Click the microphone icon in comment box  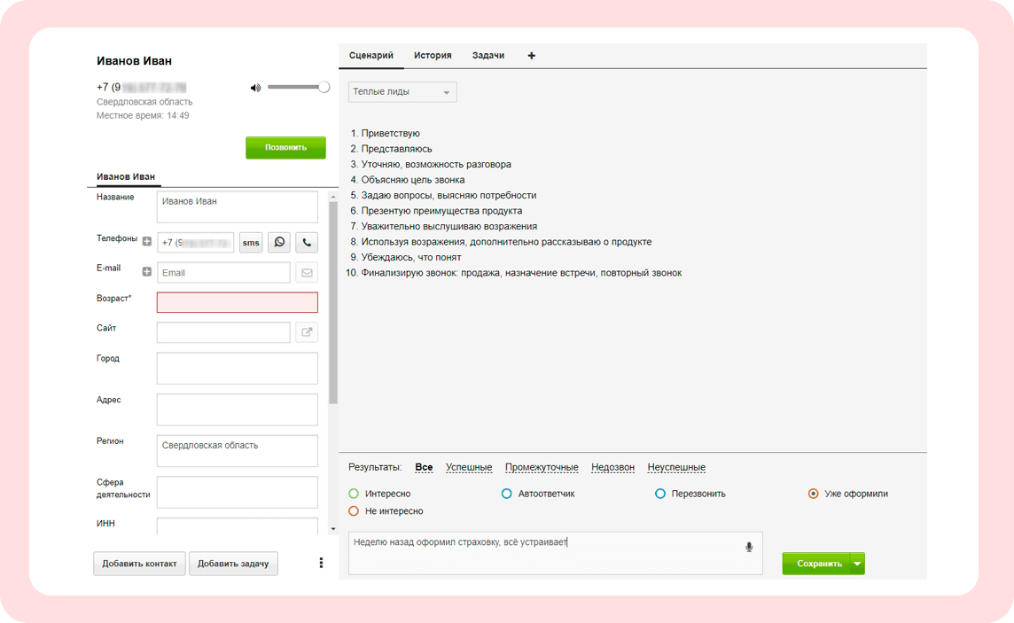[749, 548]
